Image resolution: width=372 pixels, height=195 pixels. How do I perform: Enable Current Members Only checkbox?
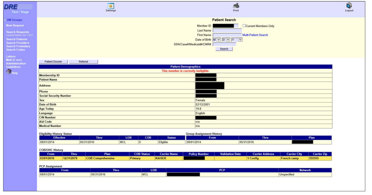pos(244,26)
